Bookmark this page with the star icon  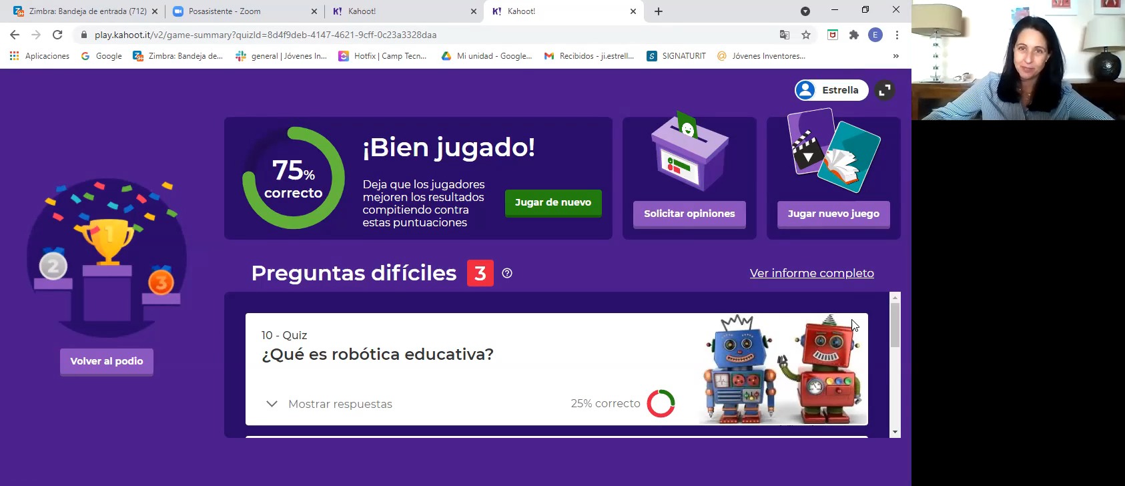[806, 35]
